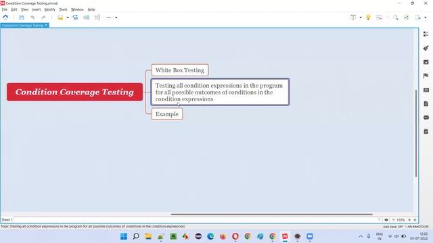The width and height of the screenshot is (433, 243).
Task: Open the Markers flag panel in sidebar
Action: [426, 76]
